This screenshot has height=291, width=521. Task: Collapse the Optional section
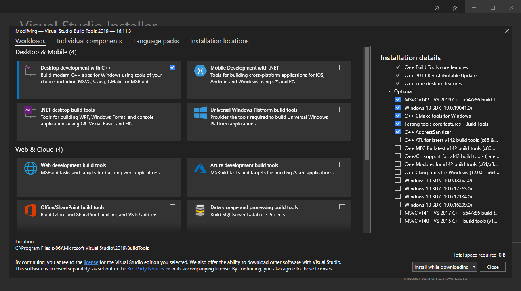389,91
